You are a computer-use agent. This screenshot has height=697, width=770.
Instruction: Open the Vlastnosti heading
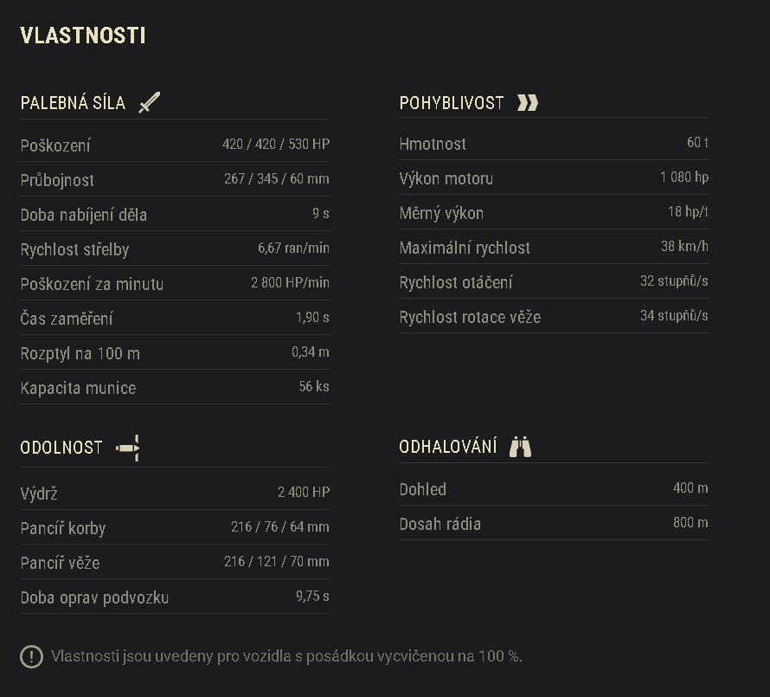(82, 36)
